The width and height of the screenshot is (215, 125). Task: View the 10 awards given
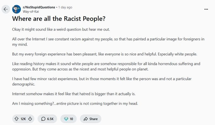tap(68, 119)
